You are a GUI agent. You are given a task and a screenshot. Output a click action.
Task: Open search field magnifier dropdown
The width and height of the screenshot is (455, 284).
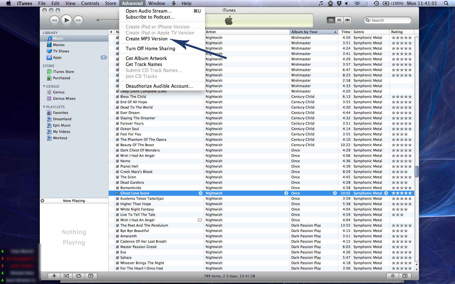click(368, 20)
